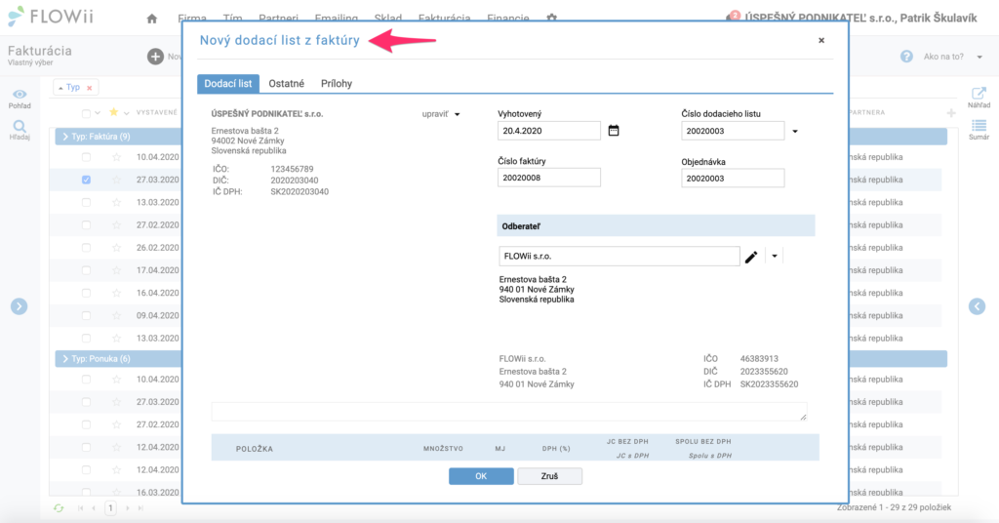The width and height of the screenshot is (999, 523).
Task: Open the Ako na to? dropdown
Action: pyautogui.click(x=952, y=57)
